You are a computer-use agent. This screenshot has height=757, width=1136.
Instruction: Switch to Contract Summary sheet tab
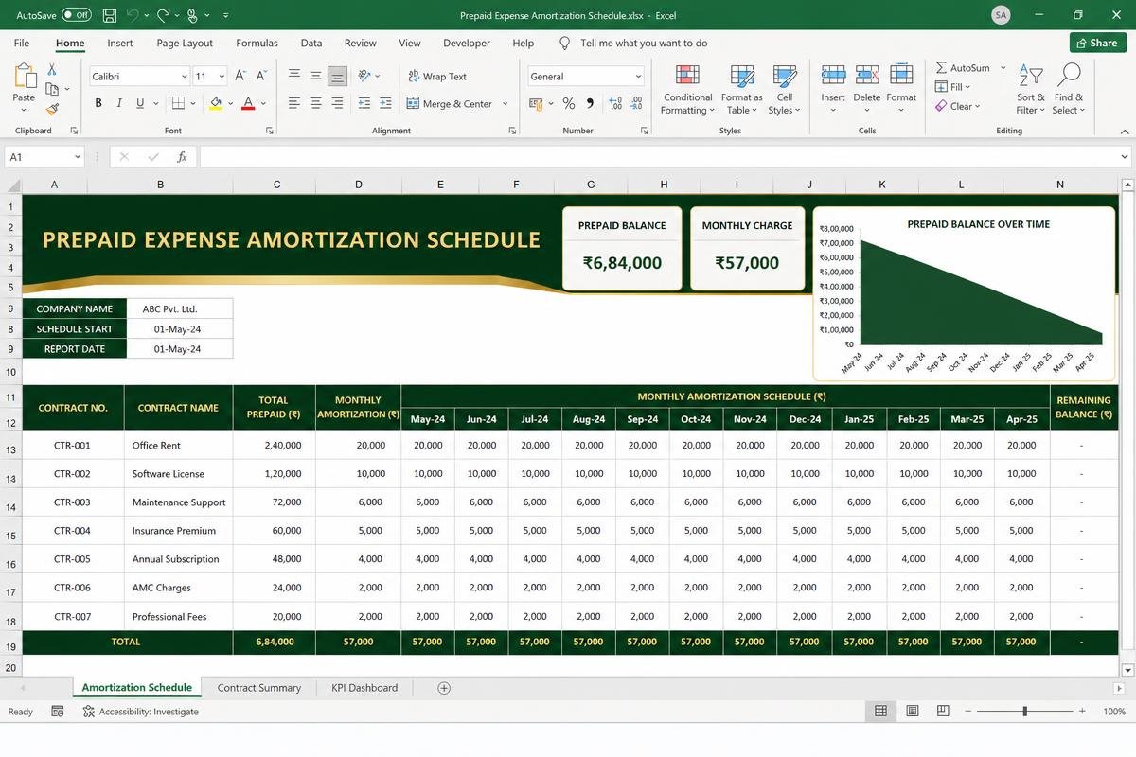[x=258, y=688]
